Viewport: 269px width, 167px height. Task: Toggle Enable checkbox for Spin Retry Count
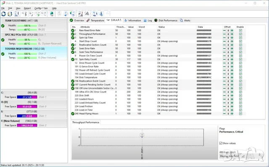point(240,59)
